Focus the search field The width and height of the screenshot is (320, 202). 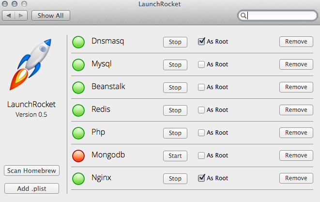point(281,16)
